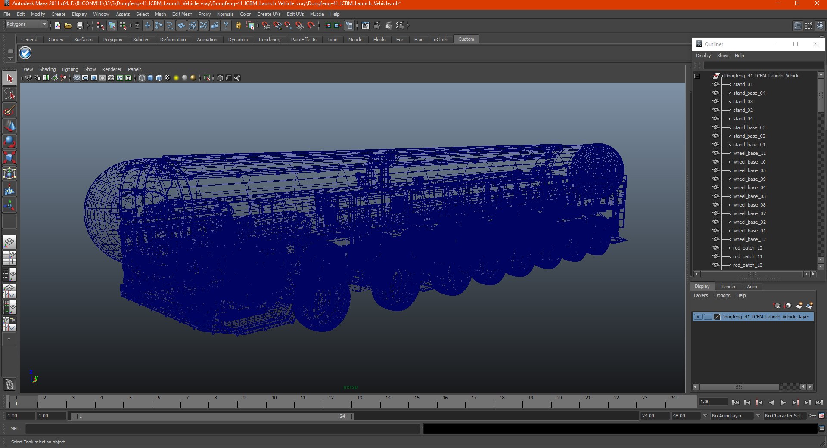This screenshot has height=448, width=827.
Task: Click the time range slider bar
Action: point(212,416)
